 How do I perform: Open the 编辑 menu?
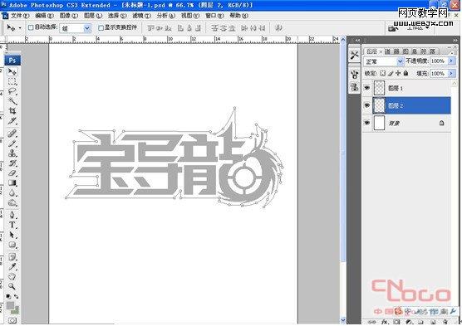44,16
